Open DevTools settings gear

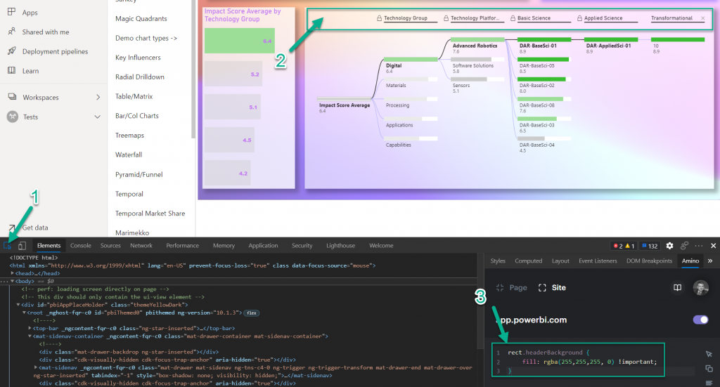(x=669, y=246)
